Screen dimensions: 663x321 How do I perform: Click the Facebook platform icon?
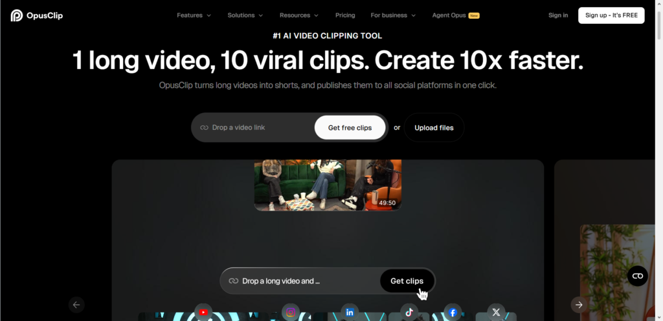coord(453,312)
